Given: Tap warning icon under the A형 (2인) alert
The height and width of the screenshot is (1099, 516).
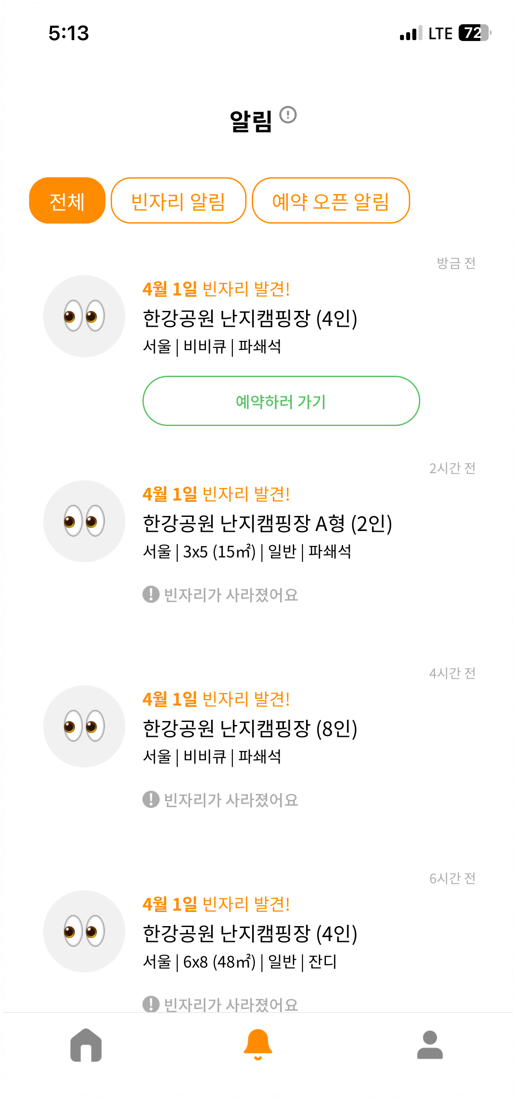Looking at the screenshot, I should click(x=151, y=594).
